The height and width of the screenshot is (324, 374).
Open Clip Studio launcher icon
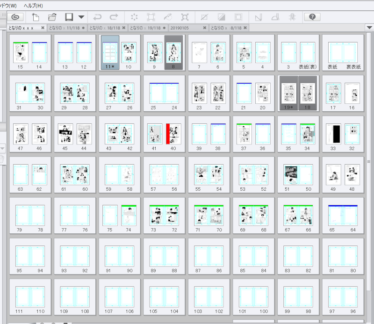tap(15, 17)
